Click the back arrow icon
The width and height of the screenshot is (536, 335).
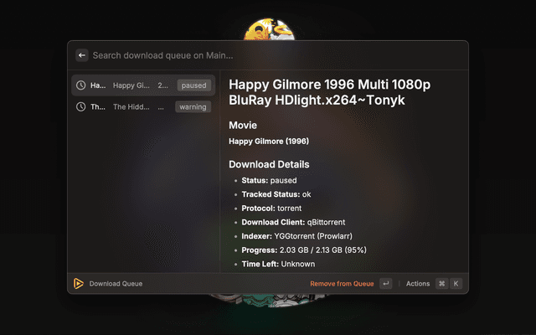click(x=81, y=55)
